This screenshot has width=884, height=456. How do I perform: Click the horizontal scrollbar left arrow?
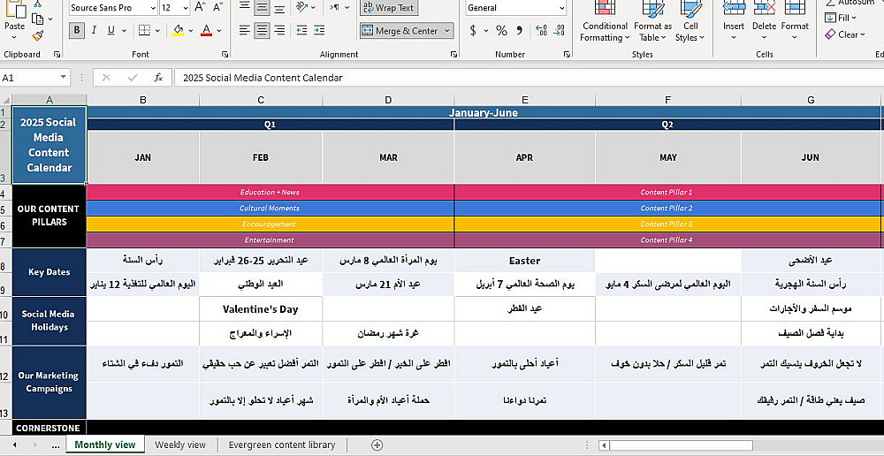pos(604,445)
